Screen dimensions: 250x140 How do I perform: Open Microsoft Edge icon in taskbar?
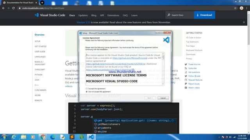pyautogui.click(x=53, y=137)
